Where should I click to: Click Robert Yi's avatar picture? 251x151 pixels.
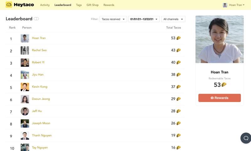click(25, 63)
